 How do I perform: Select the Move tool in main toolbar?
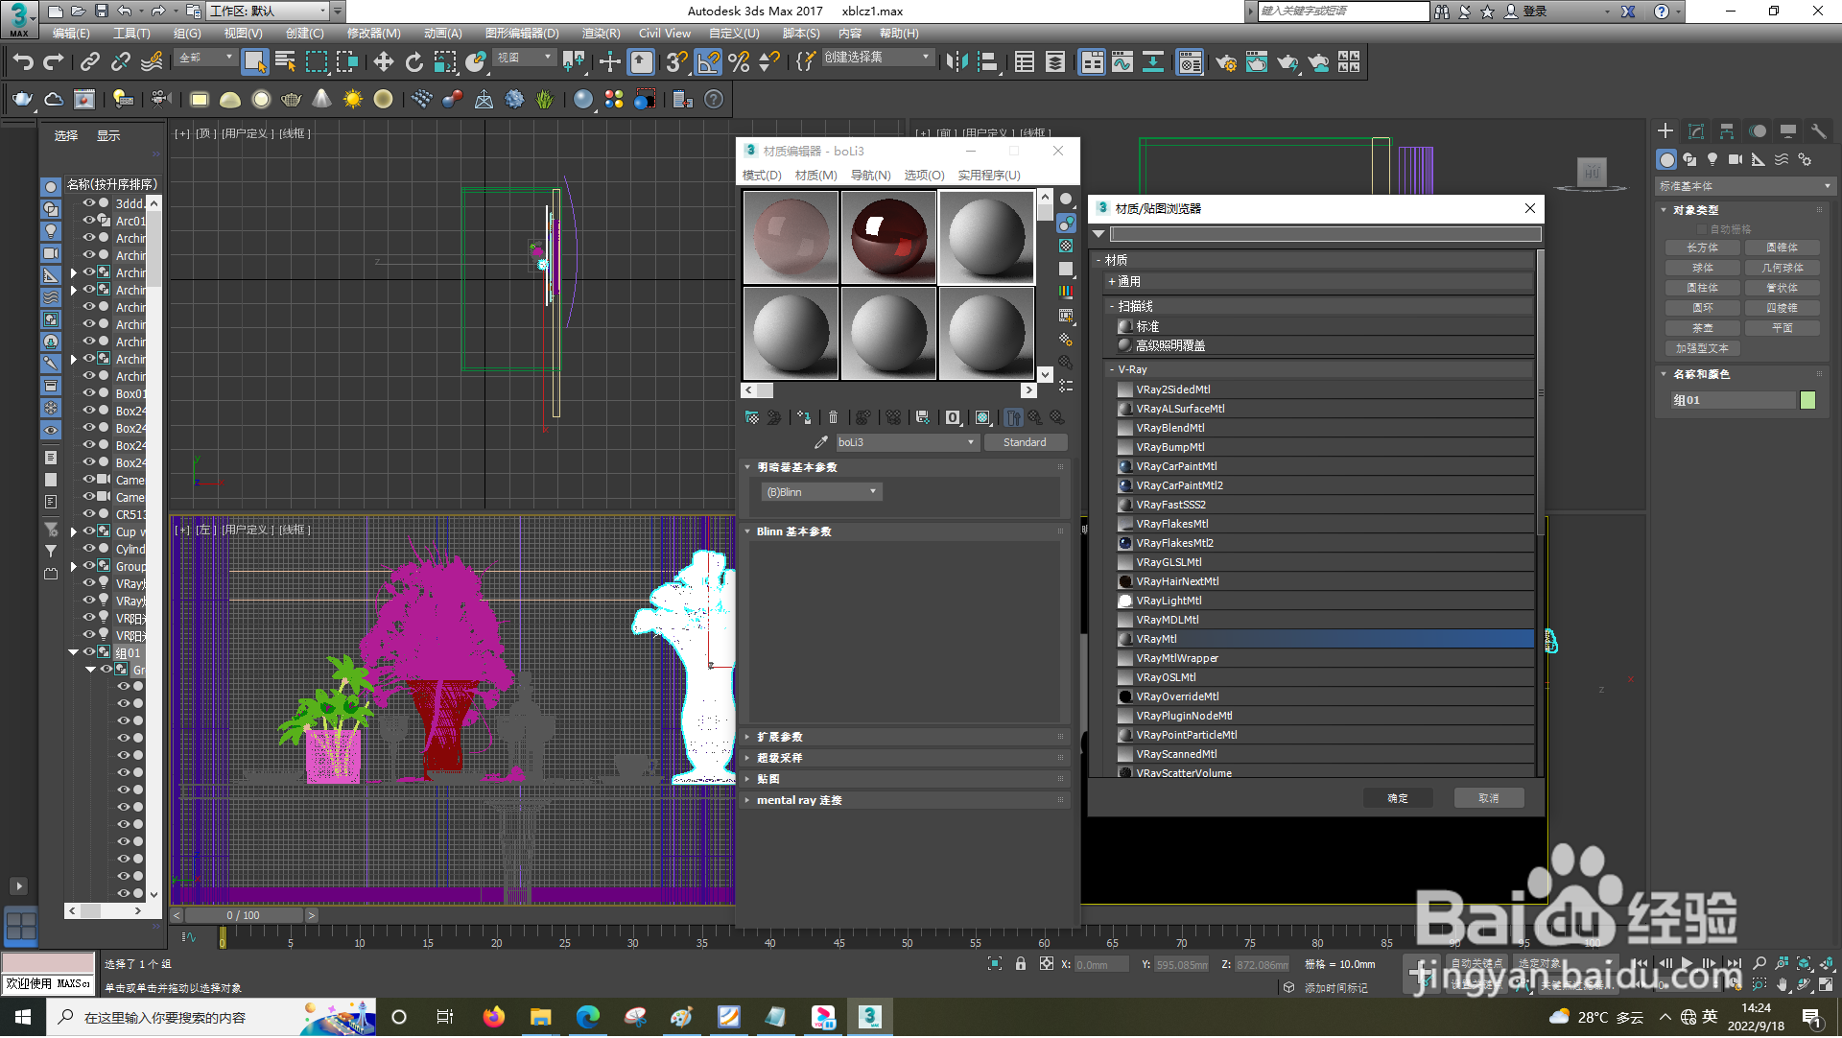[384, 63]
